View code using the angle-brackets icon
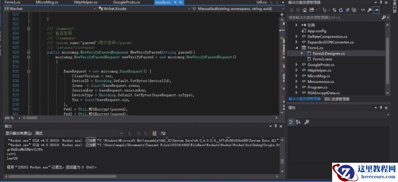This screenshot has width=398, height=182. pos(363,10)
